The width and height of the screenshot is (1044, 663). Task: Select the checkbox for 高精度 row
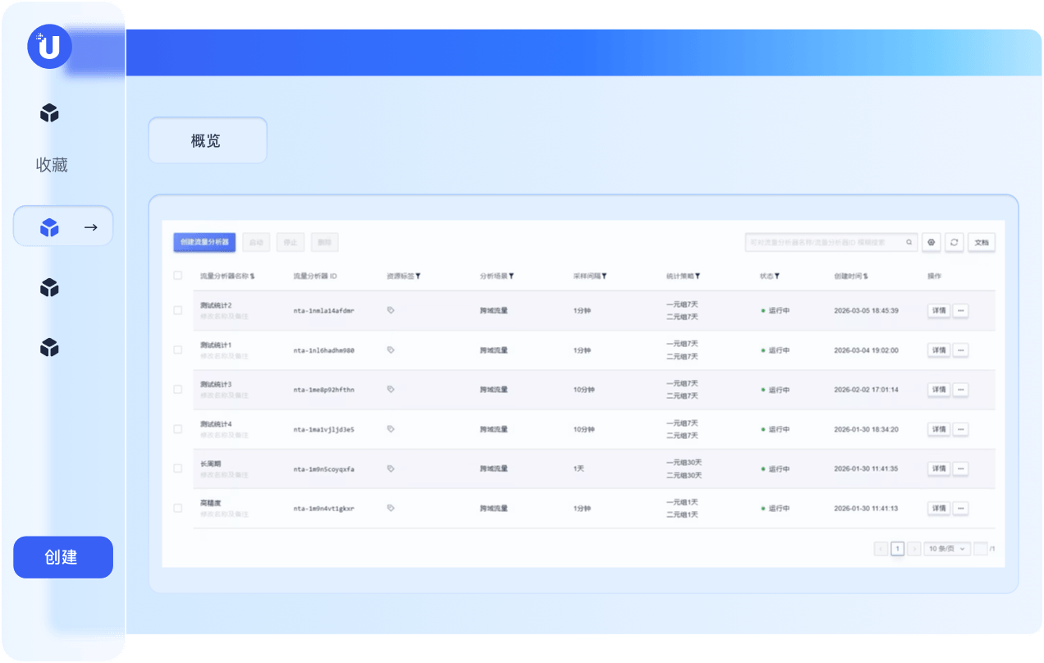tap(178, 508)
